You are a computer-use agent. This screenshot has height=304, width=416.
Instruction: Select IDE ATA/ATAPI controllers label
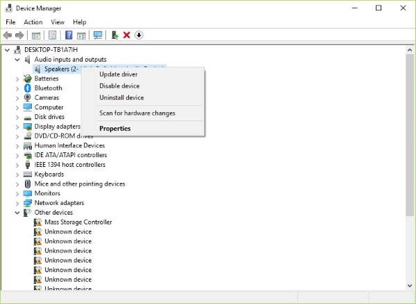coord(71,155)
